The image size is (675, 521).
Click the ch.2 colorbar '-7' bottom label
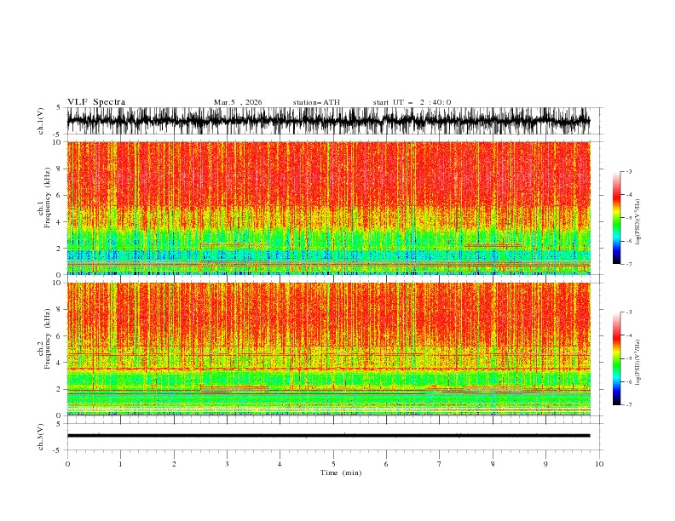[628, 404]
